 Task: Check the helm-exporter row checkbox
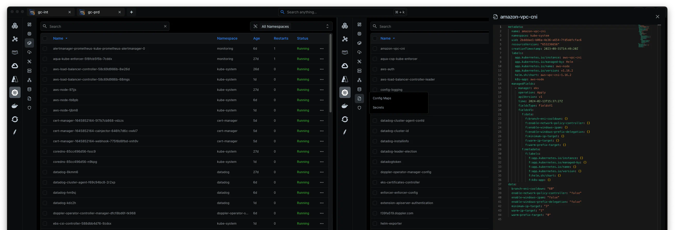(x=375, y=224)
